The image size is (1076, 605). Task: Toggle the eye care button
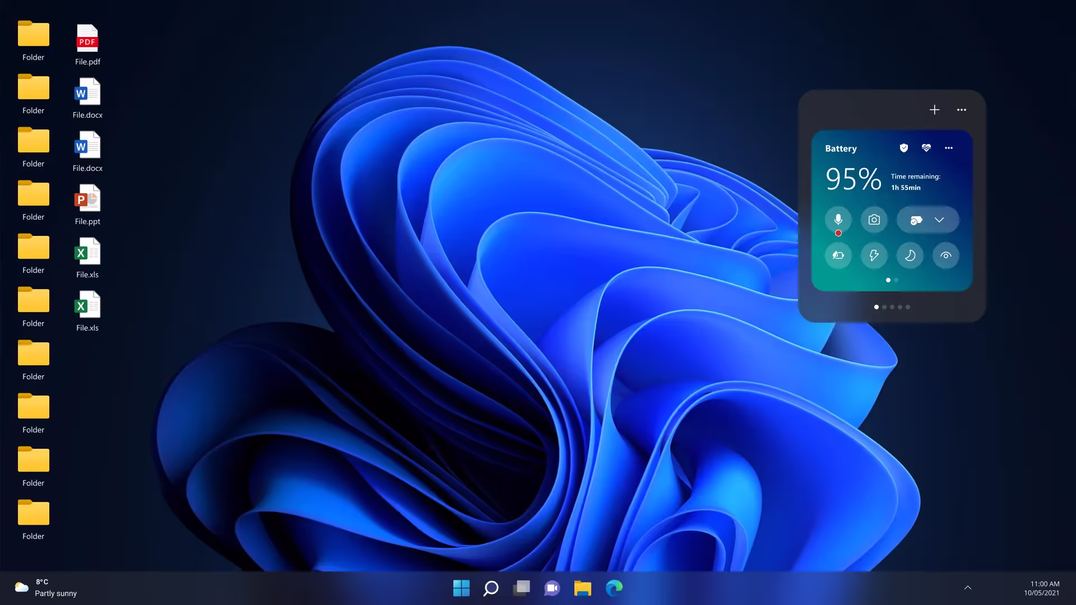click(x=945, y=255)
